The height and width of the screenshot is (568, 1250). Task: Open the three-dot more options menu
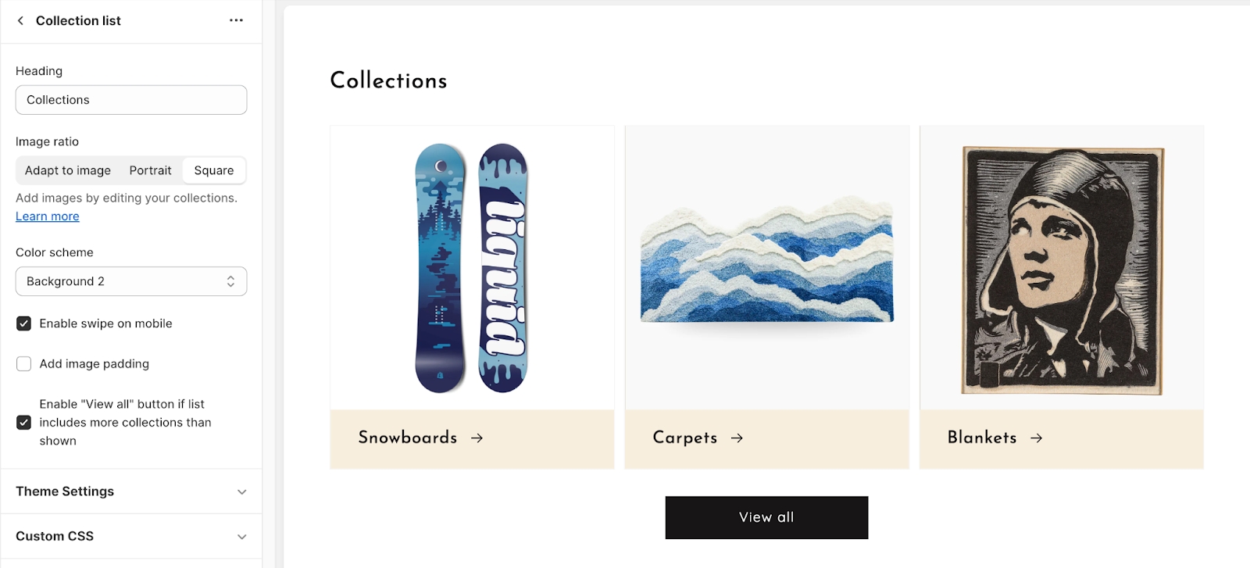[x=236, y=20]
